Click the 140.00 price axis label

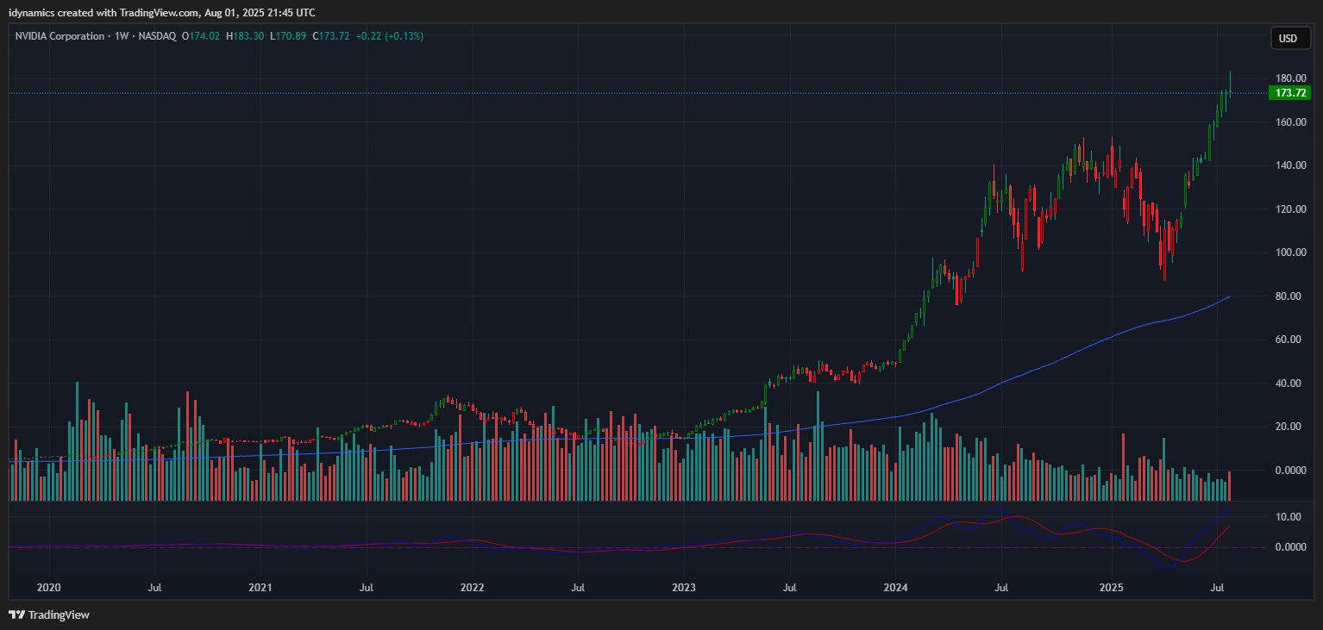pos(1291,165)
